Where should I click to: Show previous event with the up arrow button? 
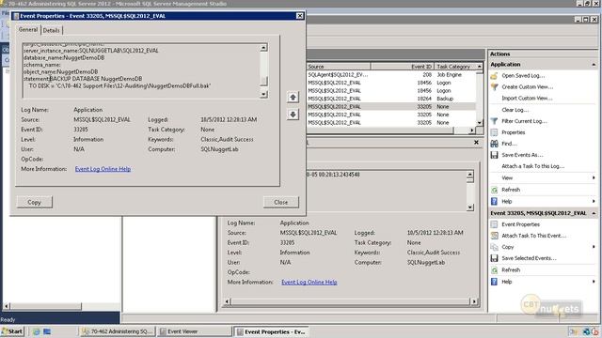(293, 97)
